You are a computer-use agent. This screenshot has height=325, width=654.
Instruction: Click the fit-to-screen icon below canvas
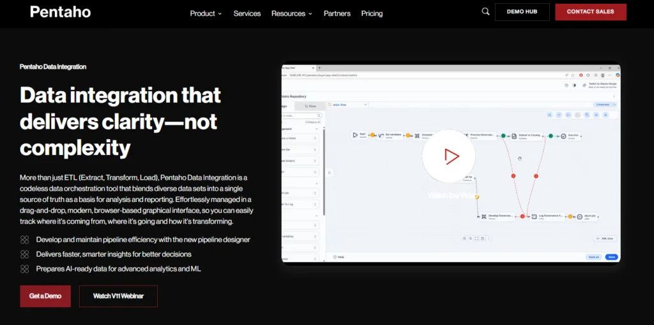pos(476,238)
